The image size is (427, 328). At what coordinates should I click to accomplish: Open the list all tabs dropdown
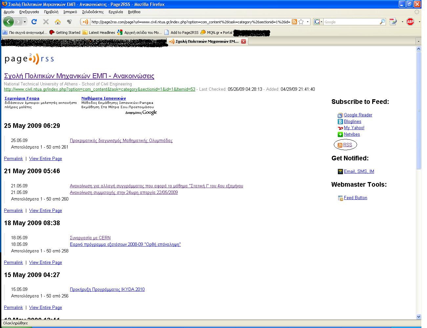point(418,41)
